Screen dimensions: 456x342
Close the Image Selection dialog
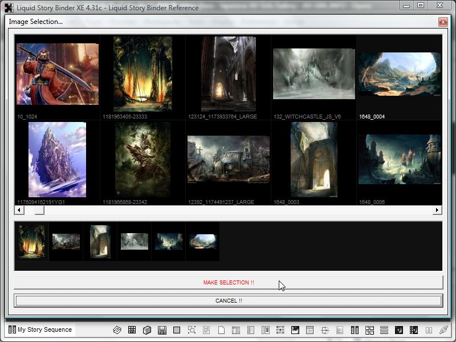[x=442, y=22]
